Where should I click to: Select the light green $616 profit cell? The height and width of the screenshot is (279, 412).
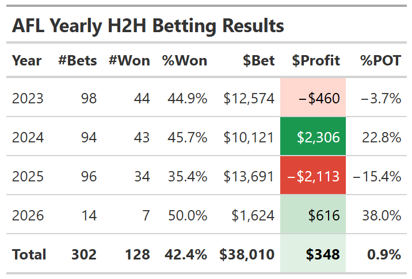tap(313, 215)
